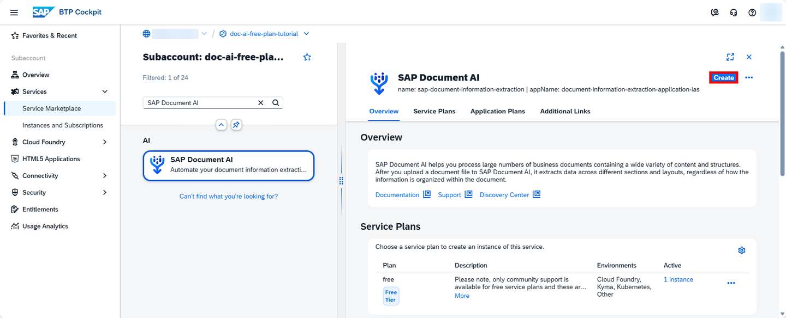Viewport: 786px width, 318px height.
Task: Click the Entitlements sidebar icon
Action: click(15, 209)
